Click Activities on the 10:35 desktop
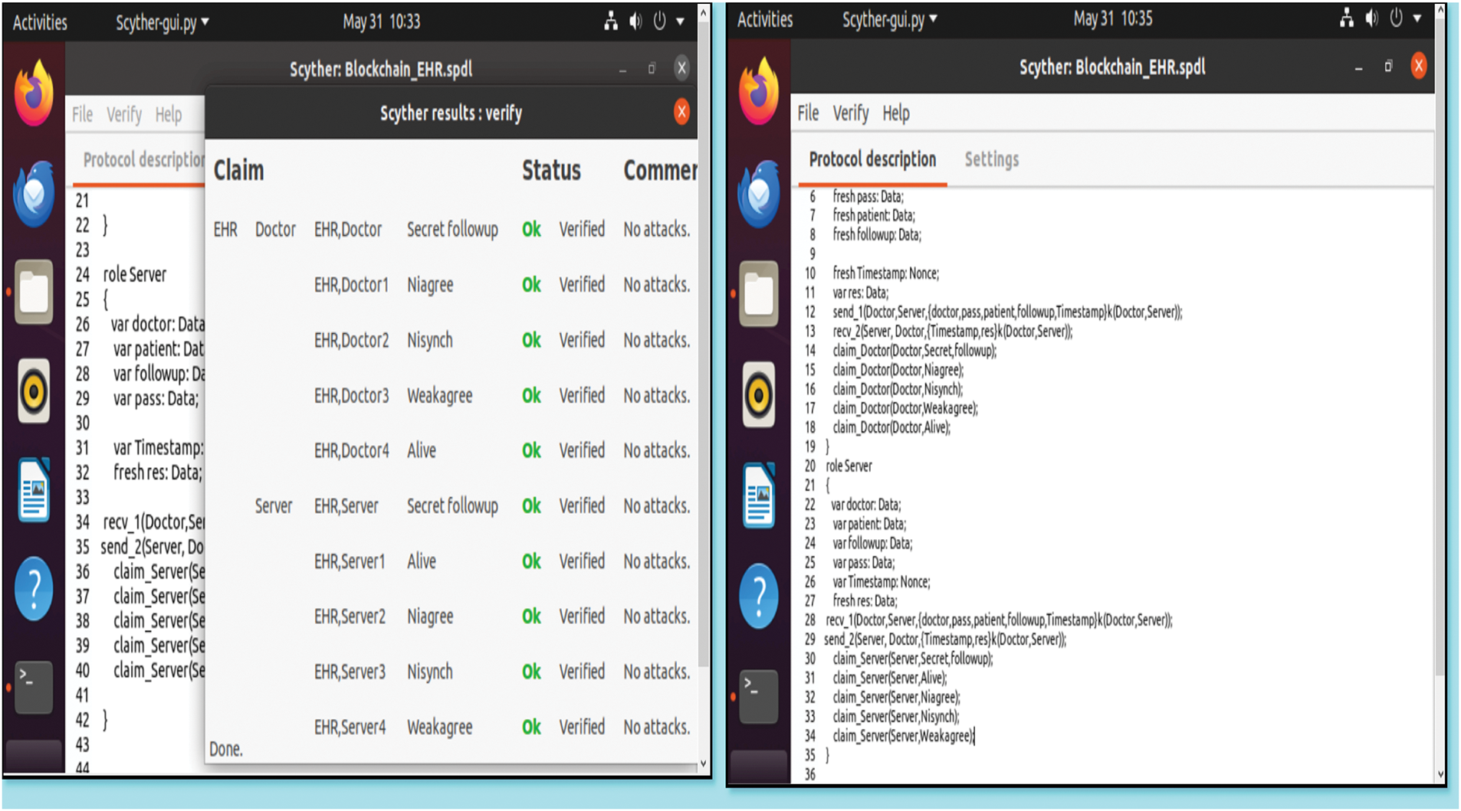This screenshot has height=811, width=1461. [x=764, y=20]
